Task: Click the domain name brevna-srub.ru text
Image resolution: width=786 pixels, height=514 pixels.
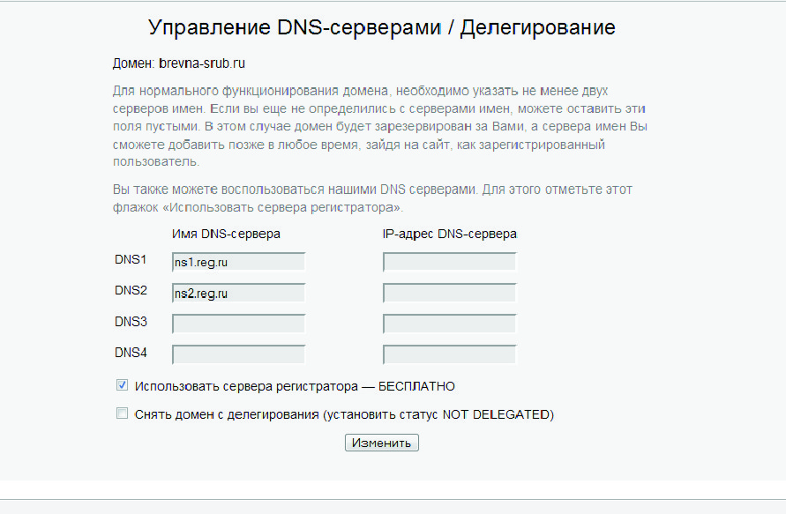Action: tap(202, 64)
